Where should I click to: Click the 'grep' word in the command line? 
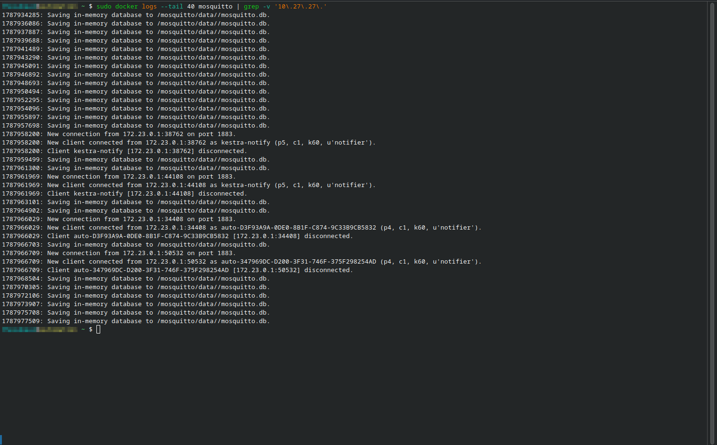[x=251, y=7]
